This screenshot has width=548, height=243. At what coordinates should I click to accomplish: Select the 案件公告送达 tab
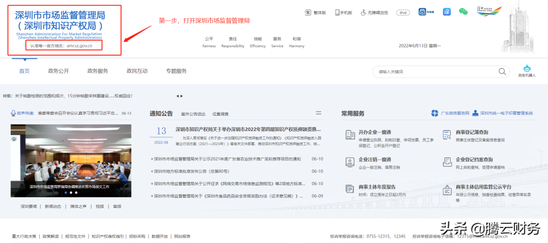[x=193, y=114]
